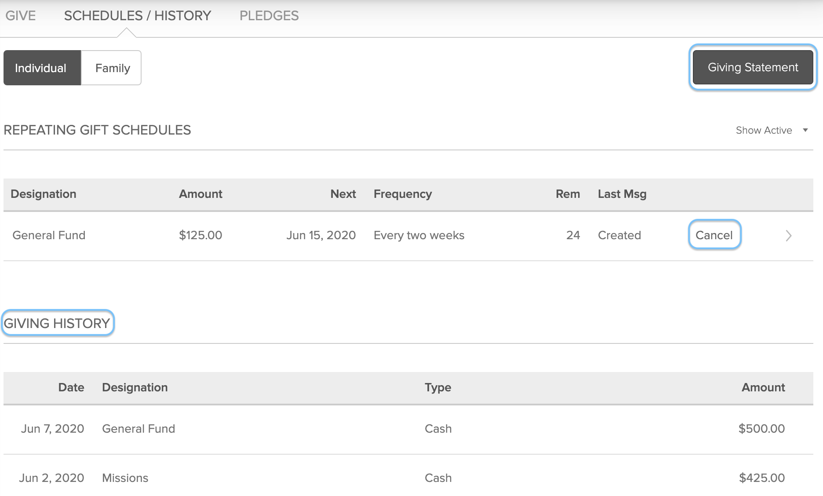Click the Type column header
This screenshot has width=823, height=496.
click(x=438, y=387)
